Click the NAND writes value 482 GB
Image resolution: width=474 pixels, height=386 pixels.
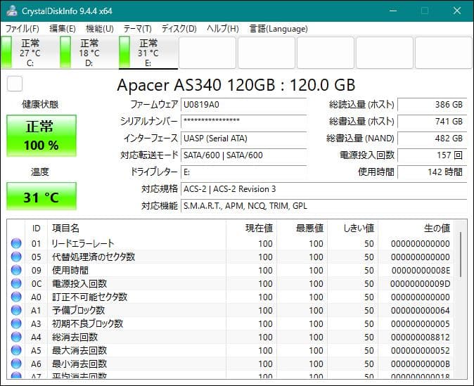coord(433,139)
